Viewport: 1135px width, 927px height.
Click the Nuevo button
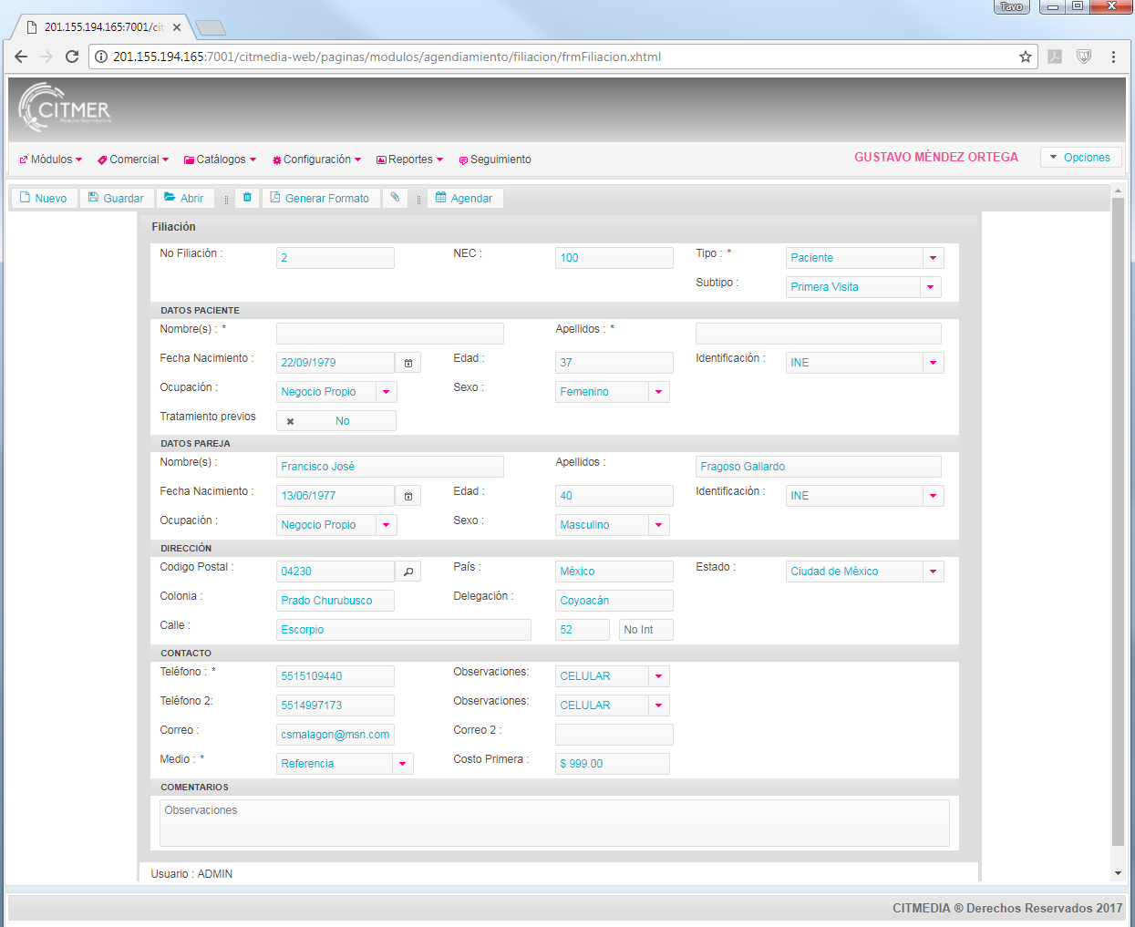[44, 198]
